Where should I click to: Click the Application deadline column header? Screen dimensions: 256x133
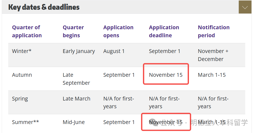[164, 31]
